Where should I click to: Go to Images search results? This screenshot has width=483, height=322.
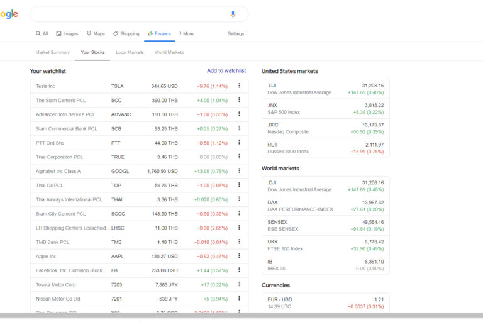tap(67, 34)
